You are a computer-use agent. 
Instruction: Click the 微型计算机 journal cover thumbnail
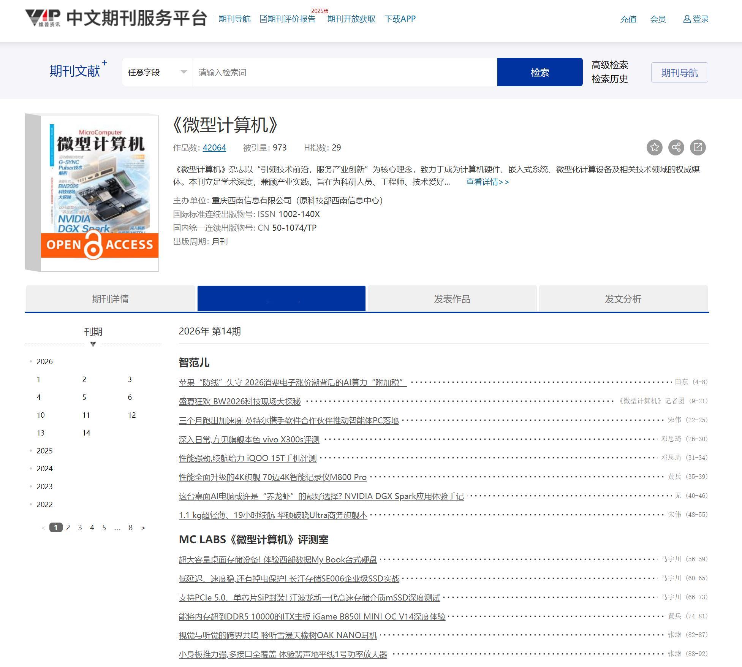pos(92,192)
